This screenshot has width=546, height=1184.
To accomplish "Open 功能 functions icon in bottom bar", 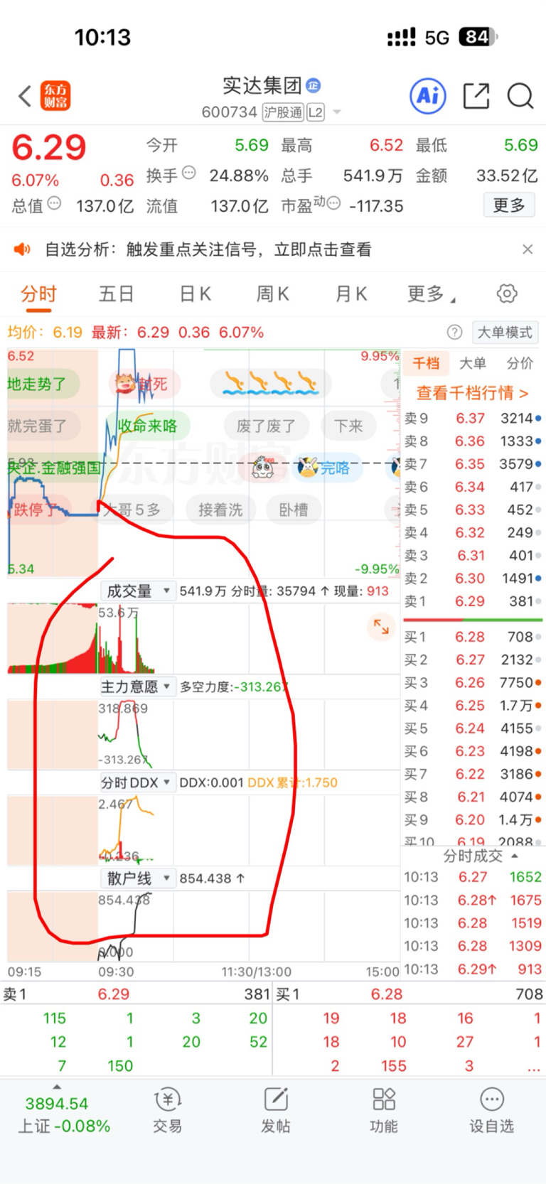I will pyautogui.click(x=384, y=1110).
